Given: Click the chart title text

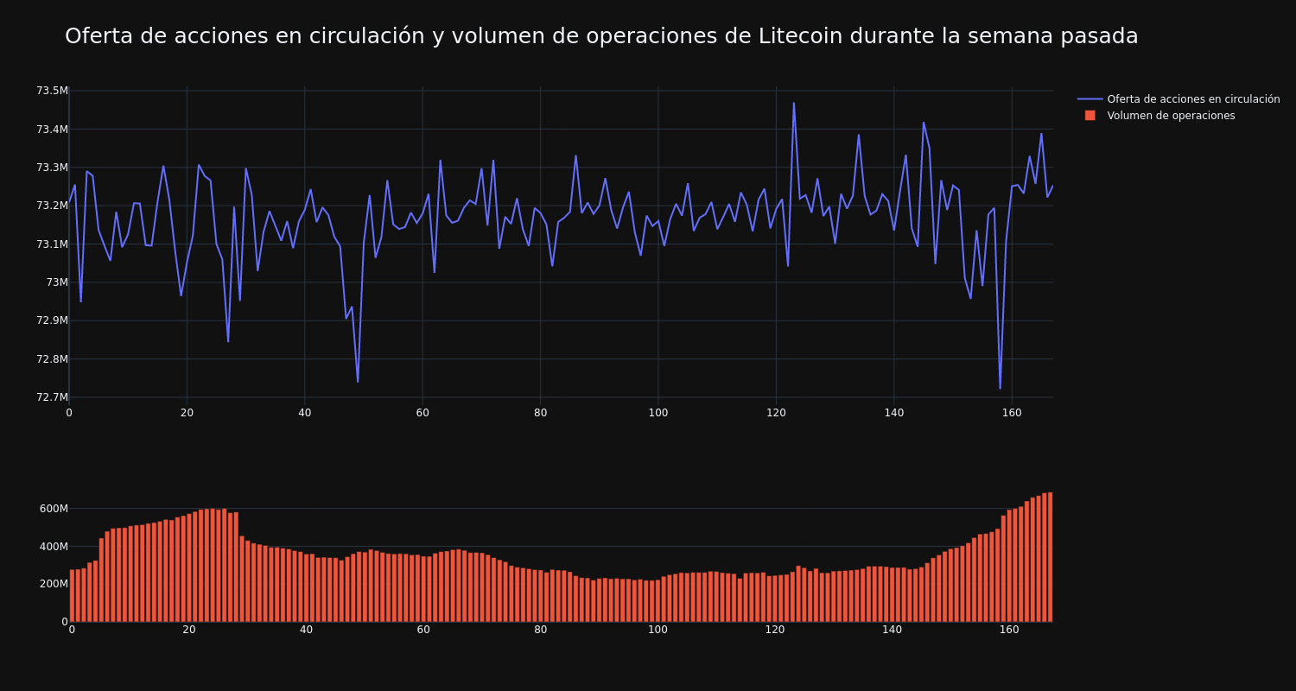Looking at the screenshot, I should click(601, 36).
